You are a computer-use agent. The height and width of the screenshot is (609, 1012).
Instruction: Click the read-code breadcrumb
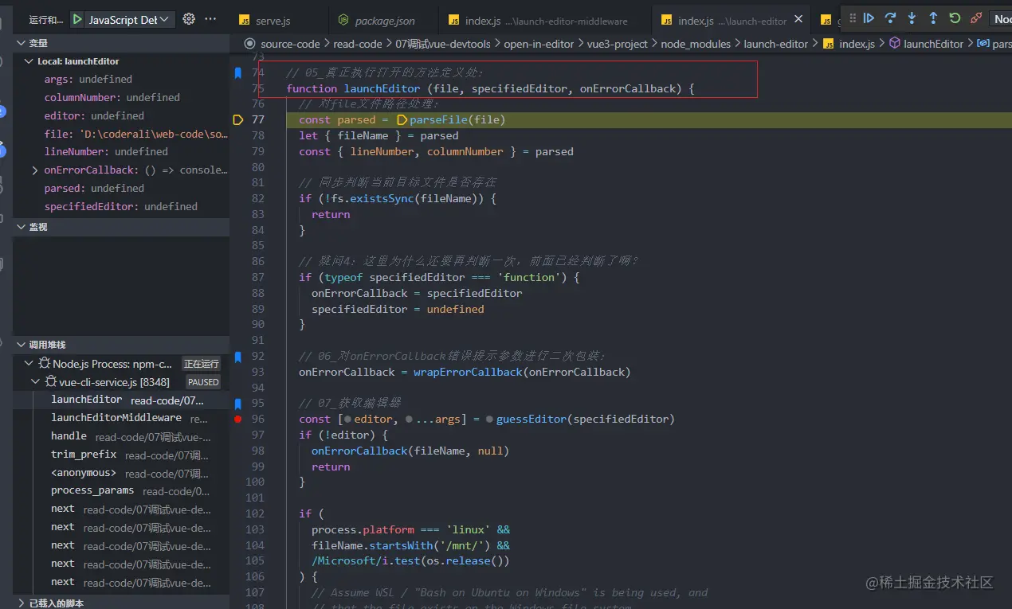[x=357, y=44]
